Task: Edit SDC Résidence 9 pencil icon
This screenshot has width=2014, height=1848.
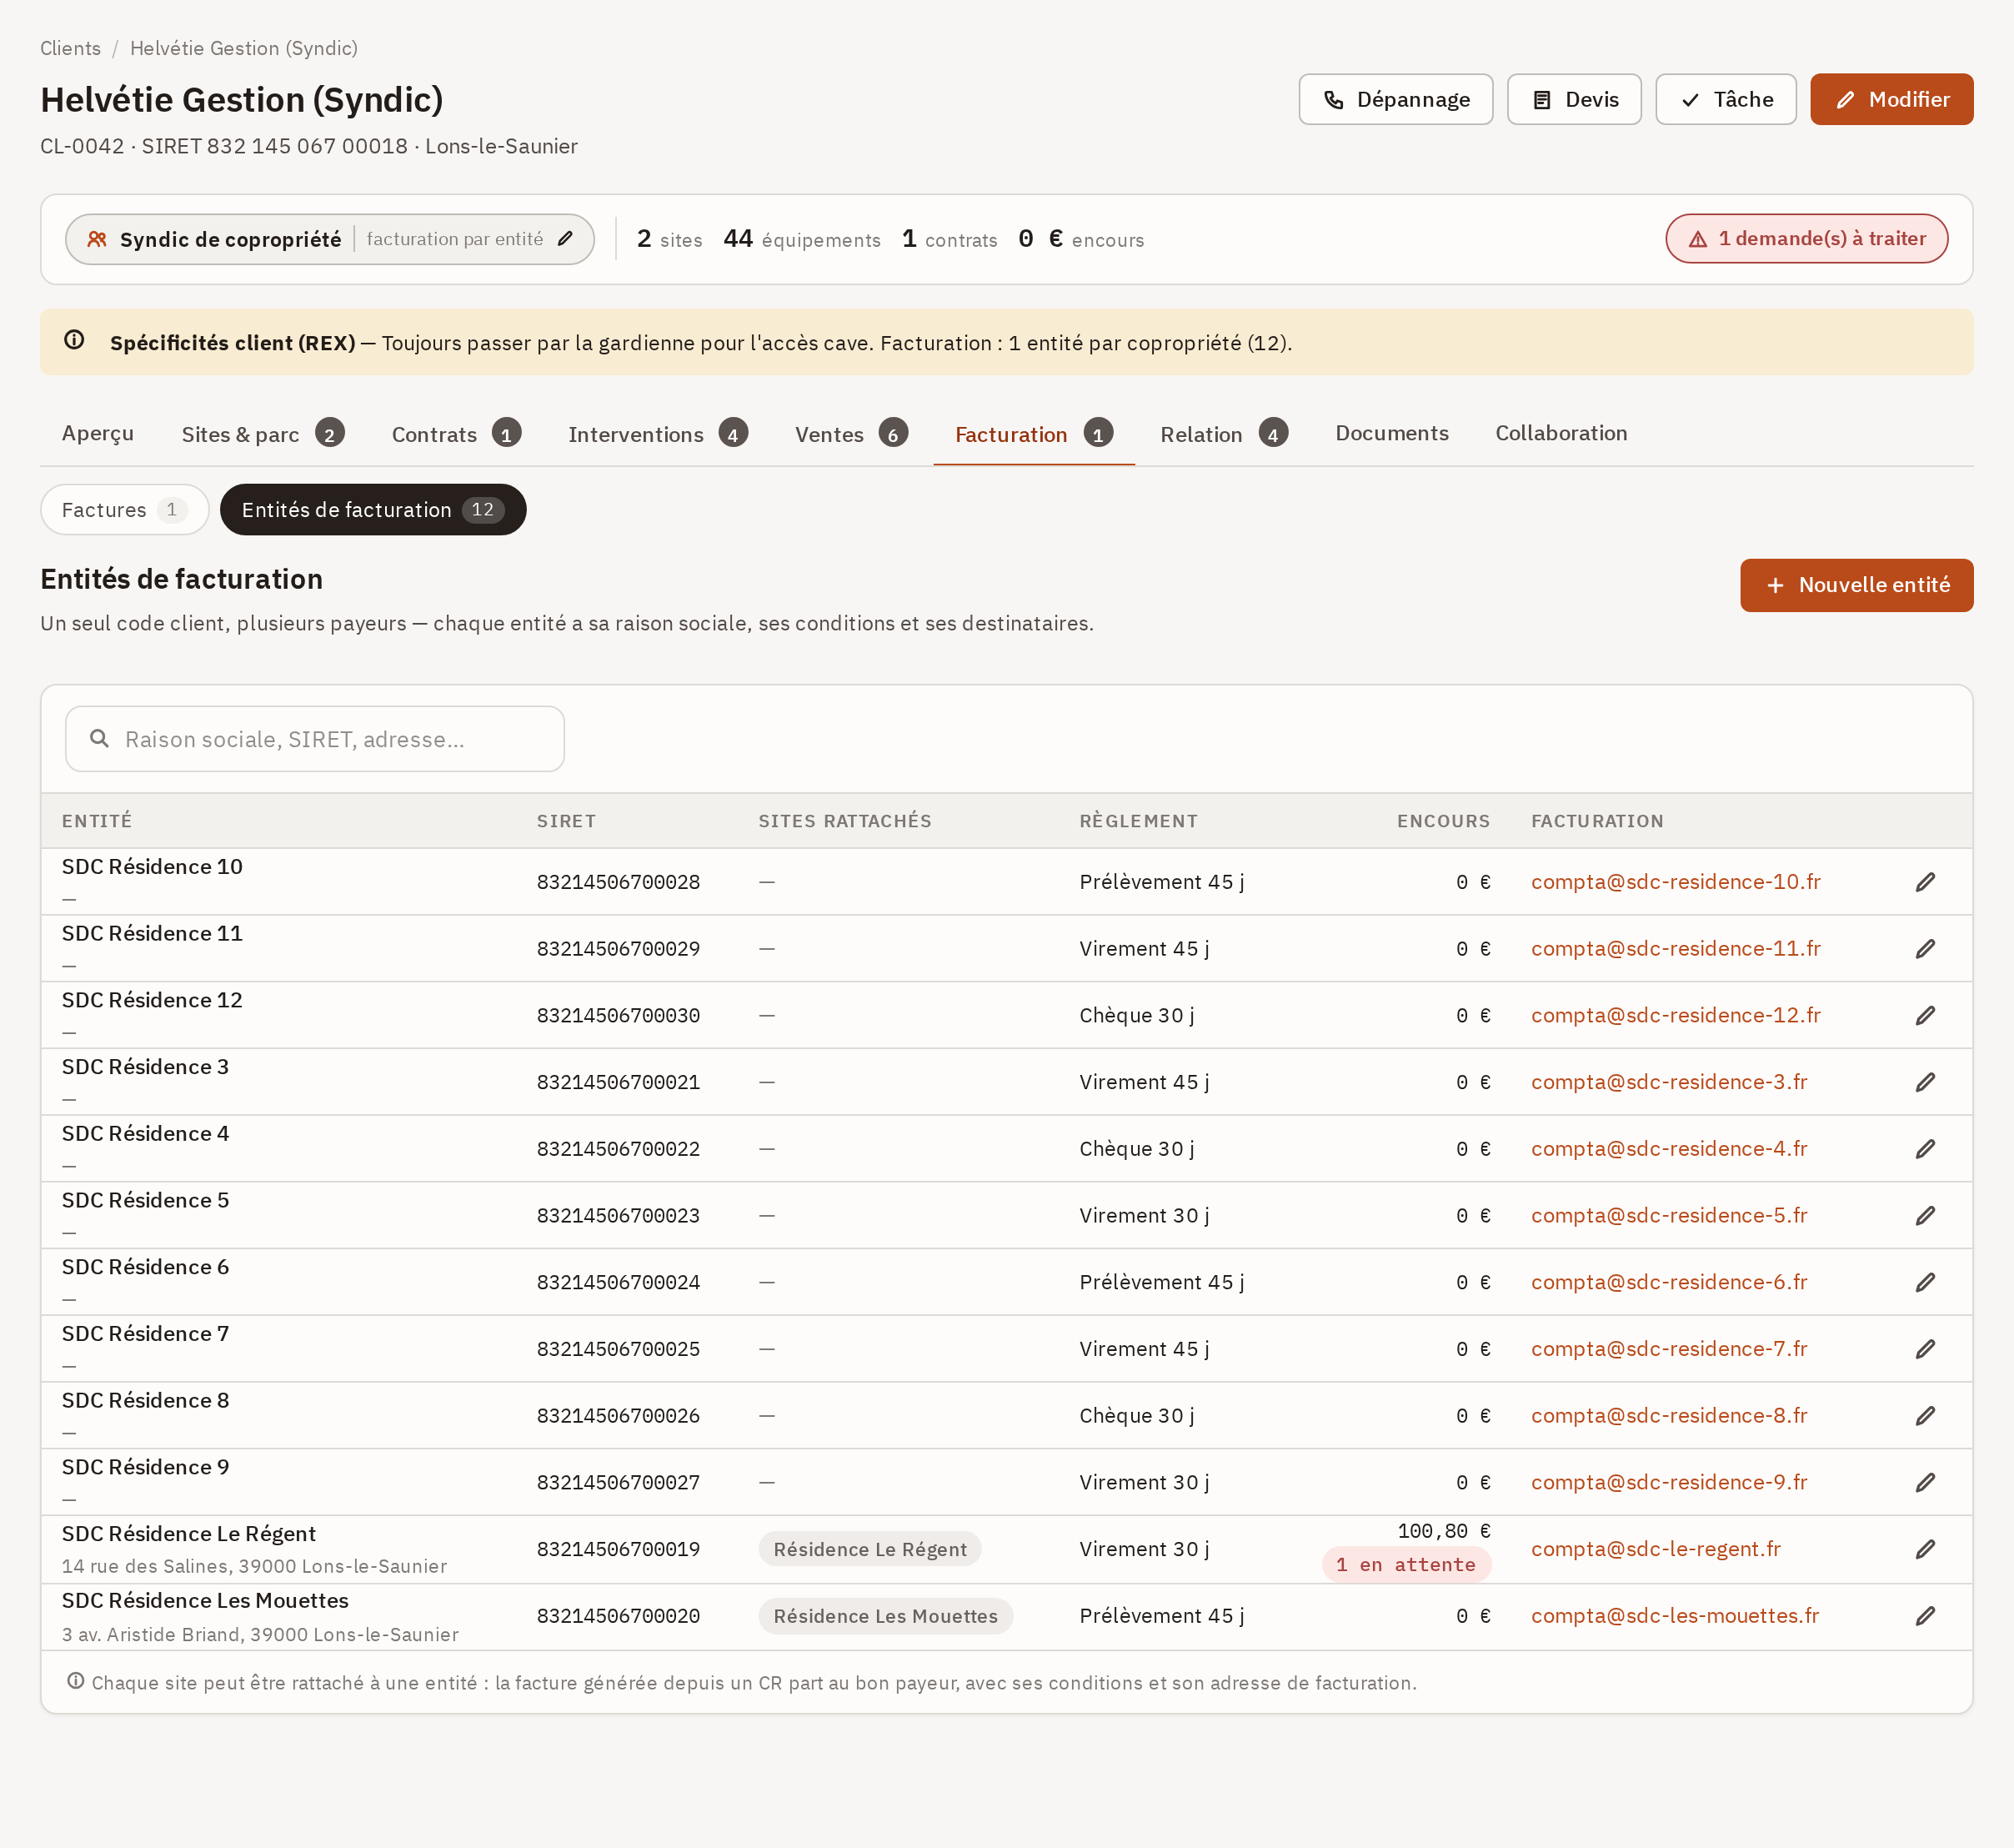Action: (x=1925, y=1482)
